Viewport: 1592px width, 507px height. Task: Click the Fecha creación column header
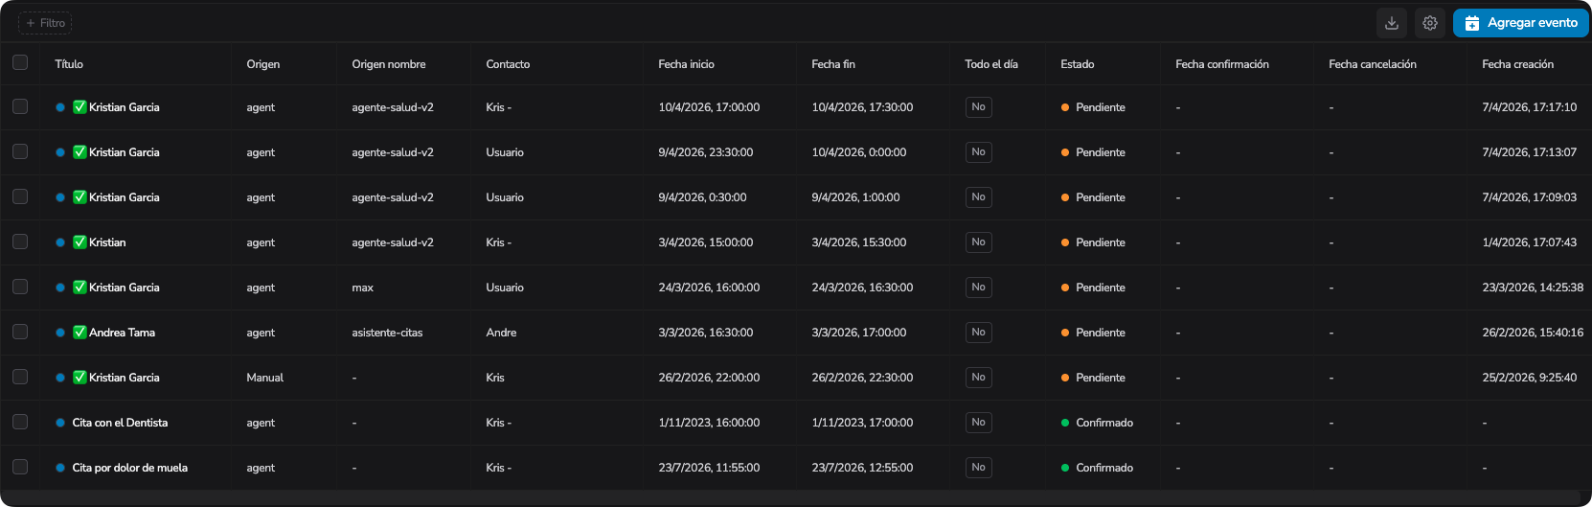(1517, 64)
